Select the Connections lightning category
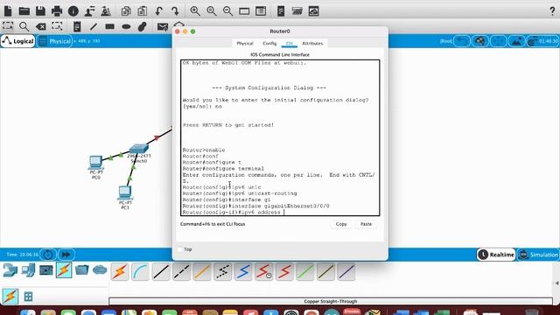Screen dimensions: 560x315 (64, 270)
